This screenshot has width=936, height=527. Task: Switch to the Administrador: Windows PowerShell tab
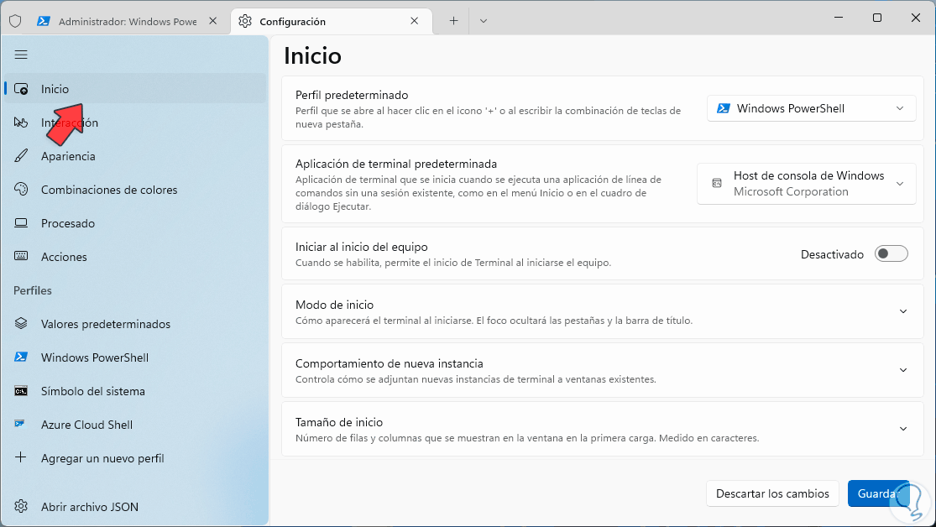126,21
